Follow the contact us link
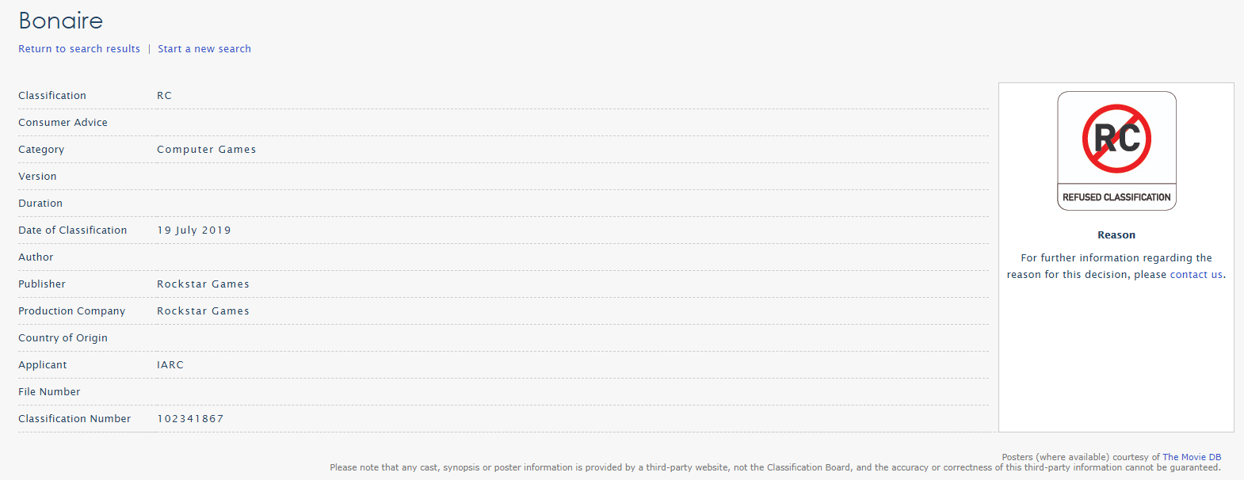The height and width of the screenshot is (480, 1244). [x=1196, y=275]
